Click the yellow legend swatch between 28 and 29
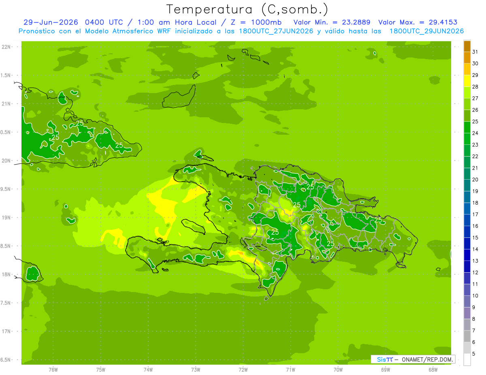 point(467,81)
